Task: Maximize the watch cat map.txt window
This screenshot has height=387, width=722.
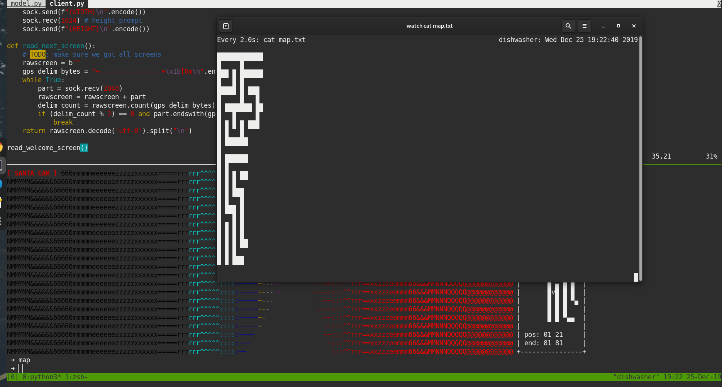Action: pos(618,26)
